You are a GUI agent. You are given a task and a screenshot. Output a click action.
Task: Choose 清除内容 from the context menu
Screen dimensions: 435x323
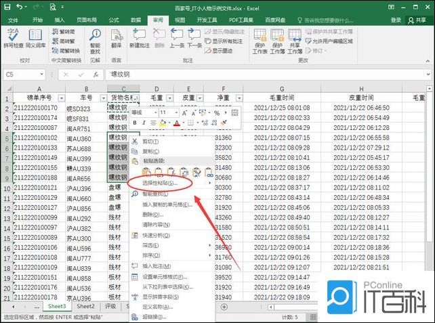tap(172, 225)
